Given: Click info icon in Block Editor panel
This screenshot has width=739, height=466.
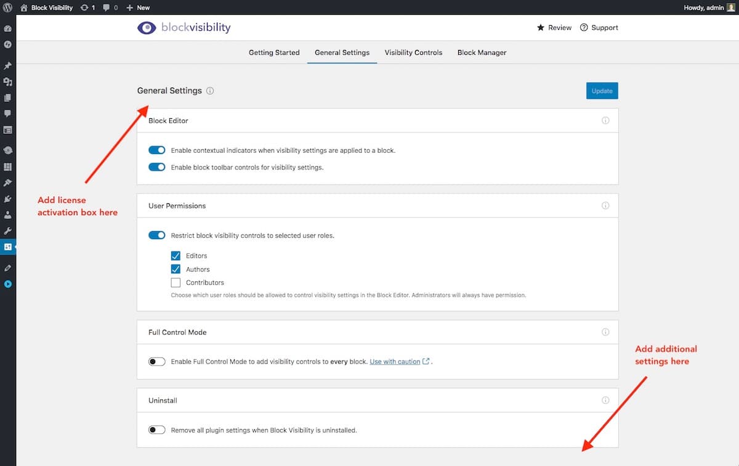Looking at the screenshot, I should click(605, 121).
